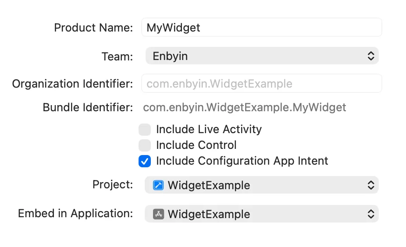Click the "Project:" label text
Image resolution: width=406 pixels, height=247 pixels.
113,185
